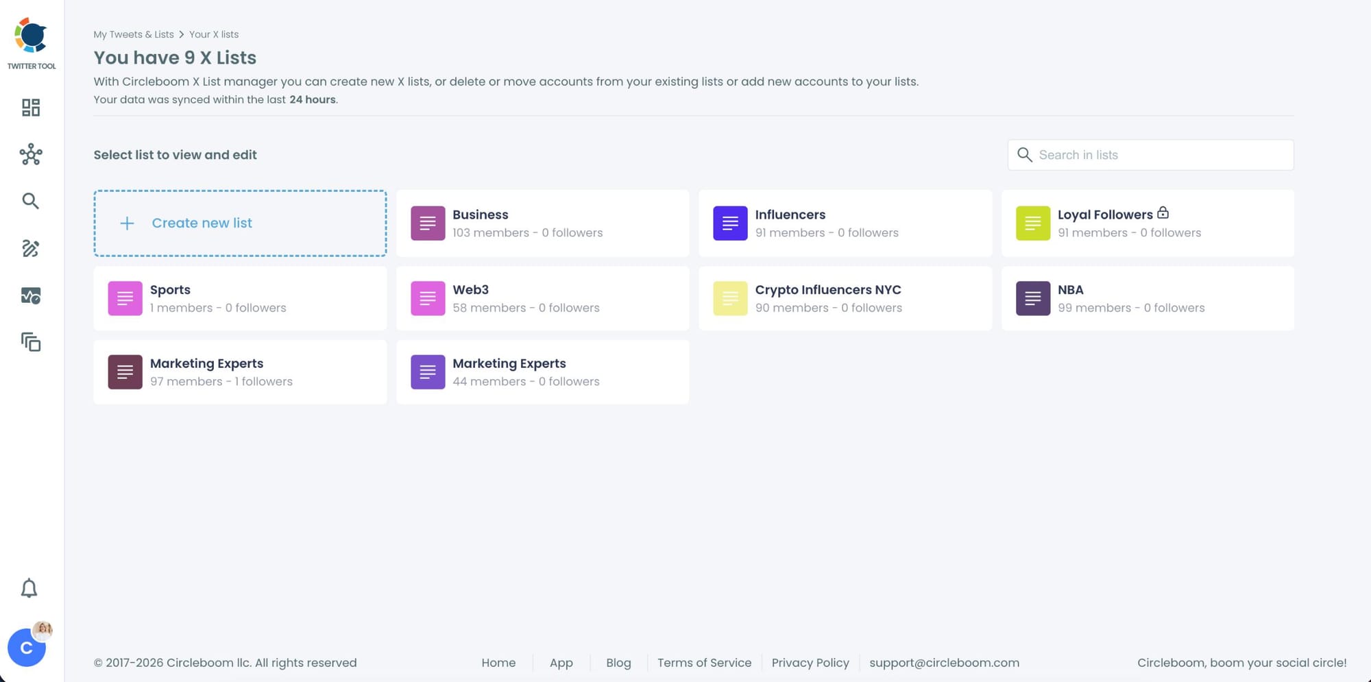Screen dimensions: 1371x682
Task: Open the network circle icon in sidebar
Action: tap(31, 154)
